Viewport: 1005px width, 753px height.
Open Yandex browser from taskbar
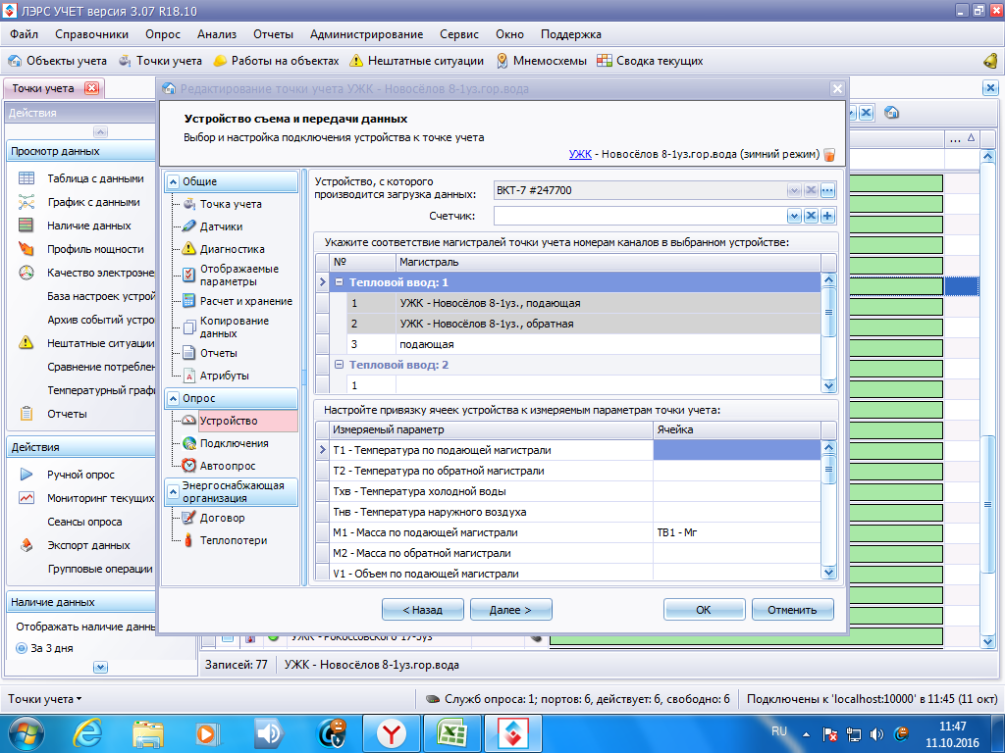(x=392, y=733)
